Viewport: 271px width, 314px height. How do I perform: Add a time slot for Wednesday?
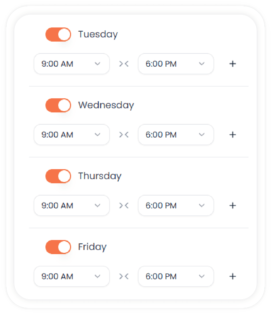click(232, 135)
